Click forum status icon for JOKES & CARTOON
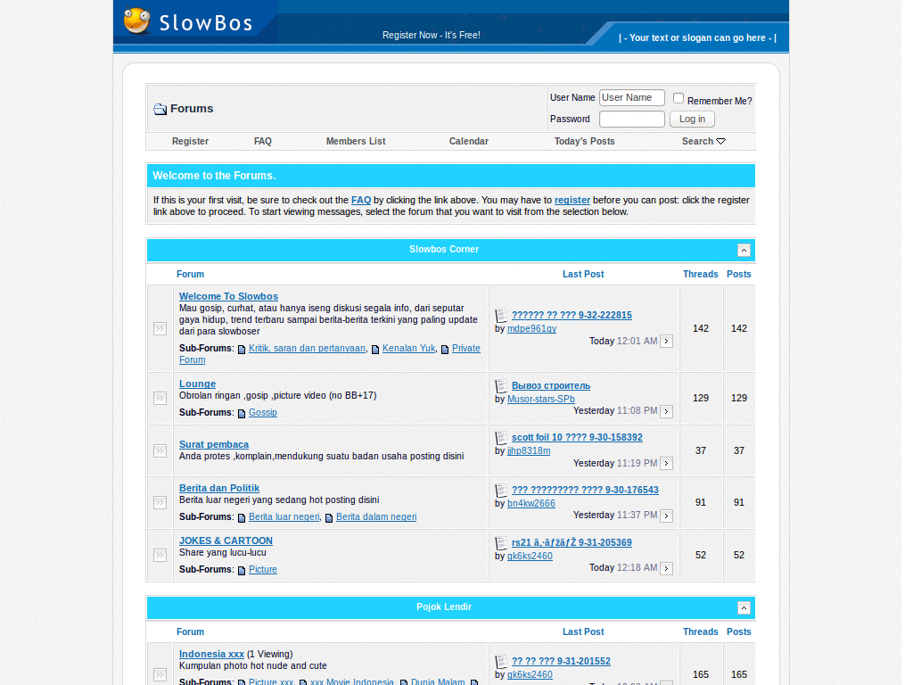Viewport: 913px width, 685px height. [160, 555]
